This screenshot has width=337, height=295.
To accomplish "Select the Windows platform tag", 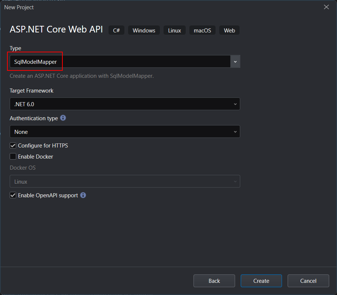I will tap(144, 30).
